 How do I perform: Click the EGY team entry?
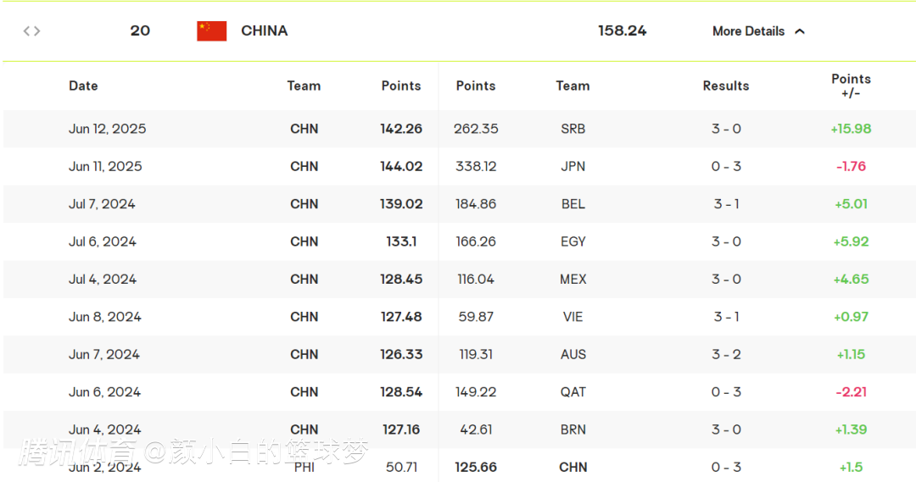pos(572,241)
